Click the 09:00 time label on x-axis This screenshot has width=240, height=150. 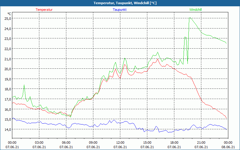[x=93, y=143]
